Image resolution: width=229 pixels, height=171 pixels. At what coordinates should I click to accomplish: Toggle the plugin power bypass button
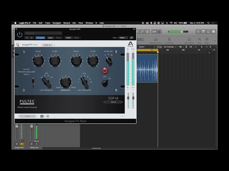click(x=20, y=35)
